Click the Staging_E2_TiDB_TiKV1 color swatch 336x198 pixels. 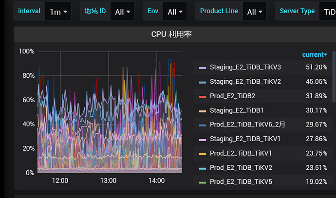pos(203,140)
